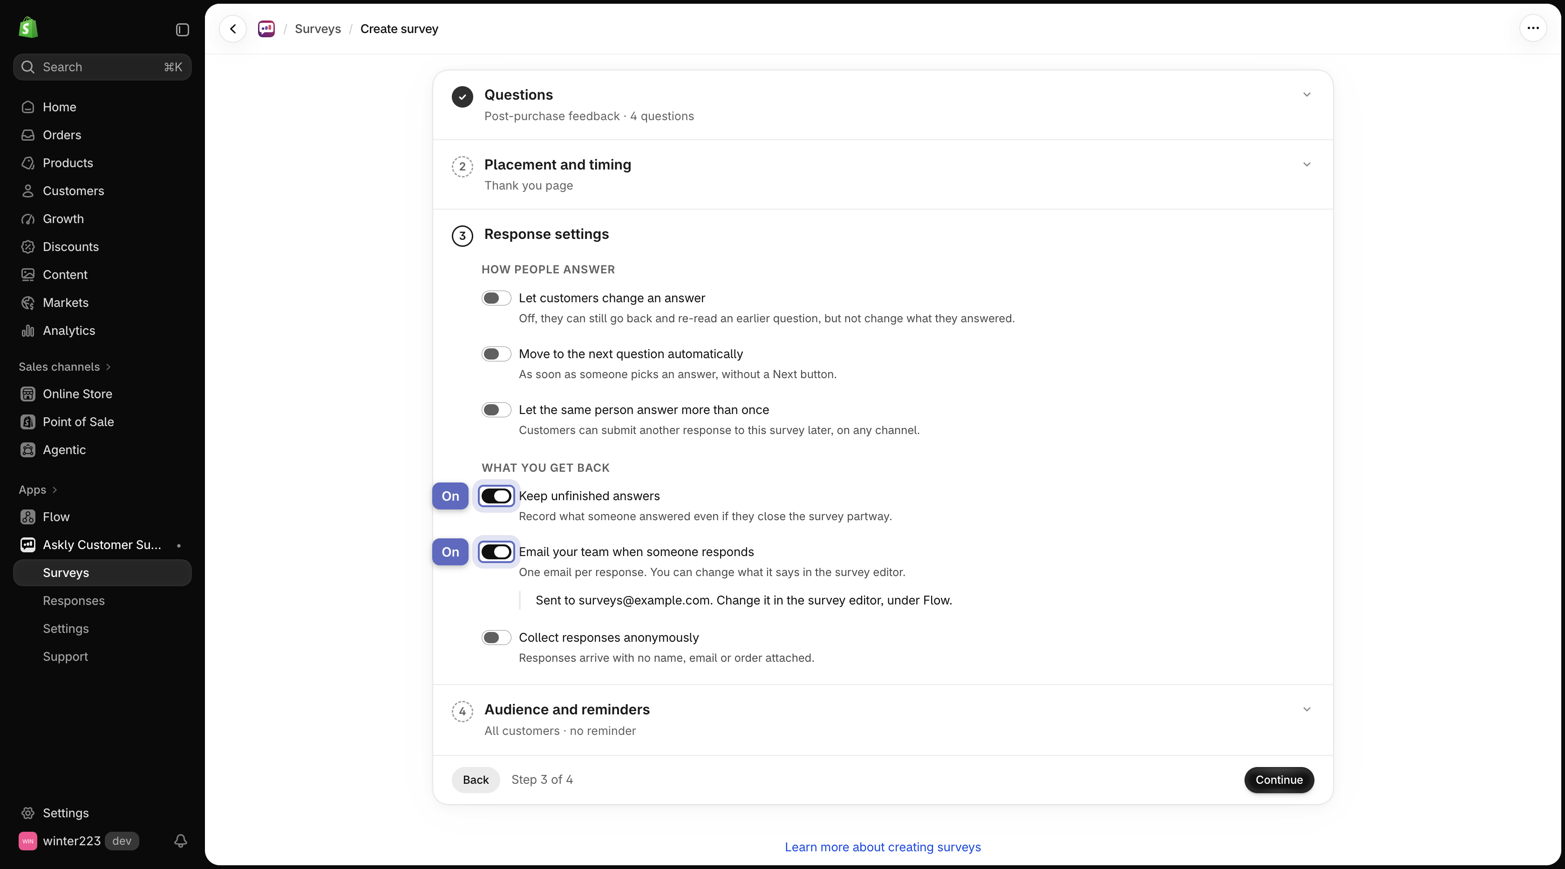
Task: Click the Search field
Action: [102, 67]
